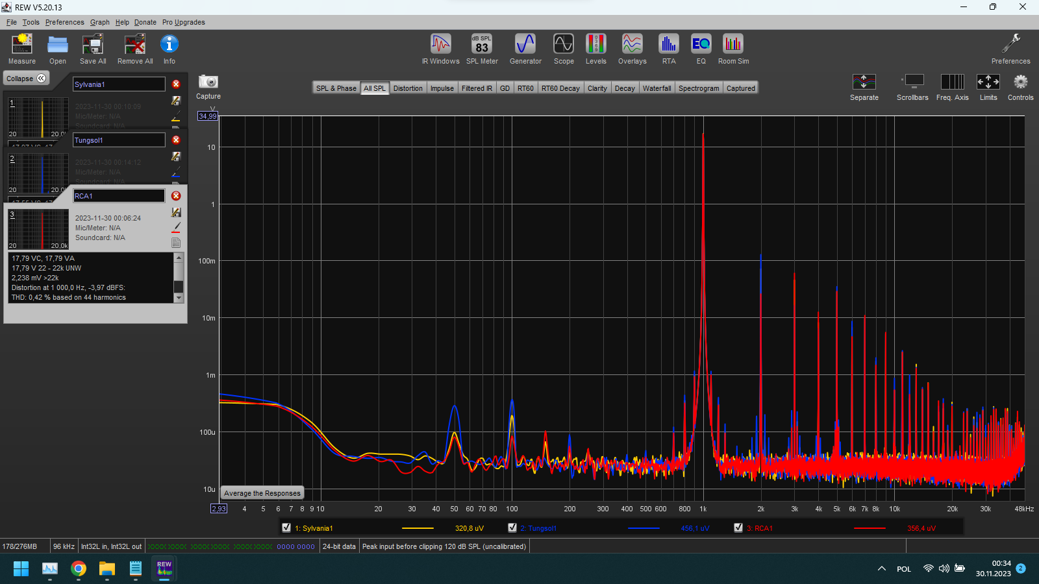This screenshot has width=1039, height=584.
Task: Remove all measurements
Action: (x=135, y=49)
